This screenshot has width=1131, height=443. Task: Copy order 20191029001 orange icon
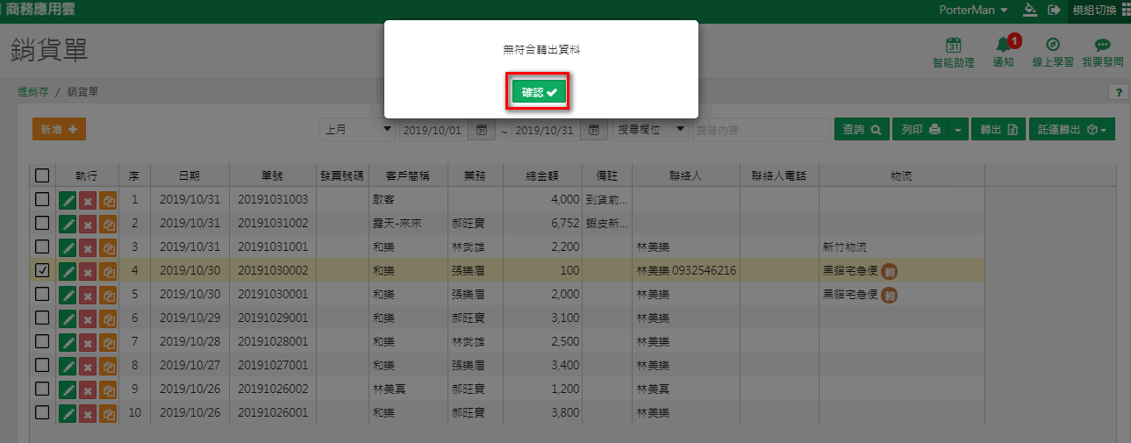(108, 318)
